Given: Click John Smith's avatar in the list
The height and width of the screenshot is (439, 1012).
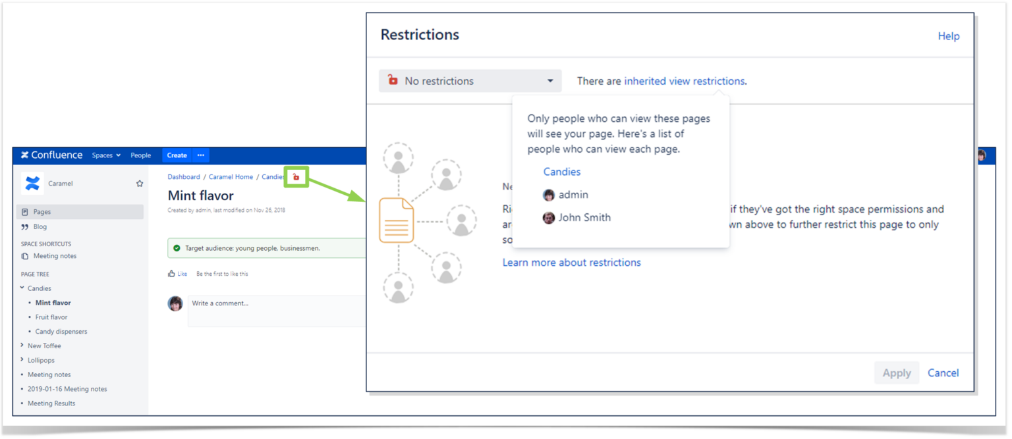Looking at the screenshot, I should pos(548,218).
